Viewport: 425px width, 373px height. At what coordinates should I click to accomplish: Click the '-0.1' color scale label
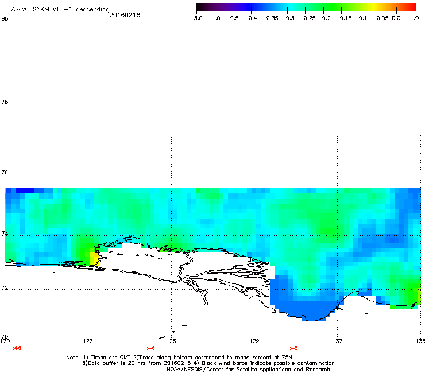tap(361, 18)
